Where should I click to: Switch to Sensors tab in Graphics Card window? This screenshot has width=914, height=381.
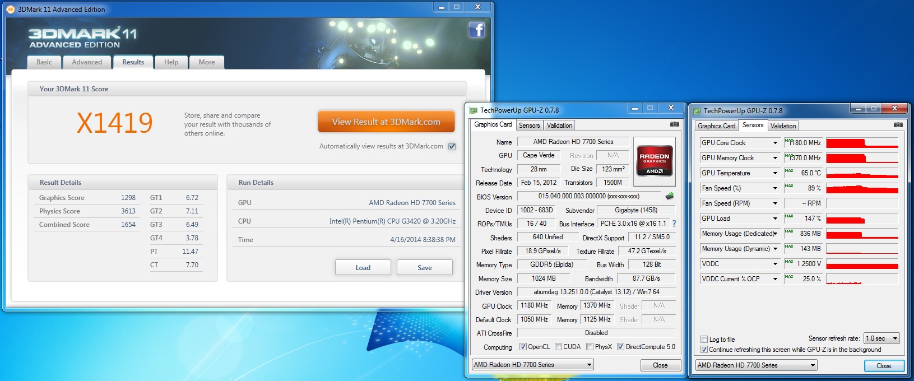coord(530,126)
